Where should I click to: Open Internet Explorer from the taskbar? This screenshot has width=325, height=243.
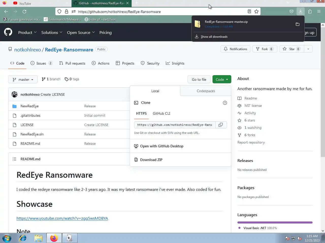[23, 238]
